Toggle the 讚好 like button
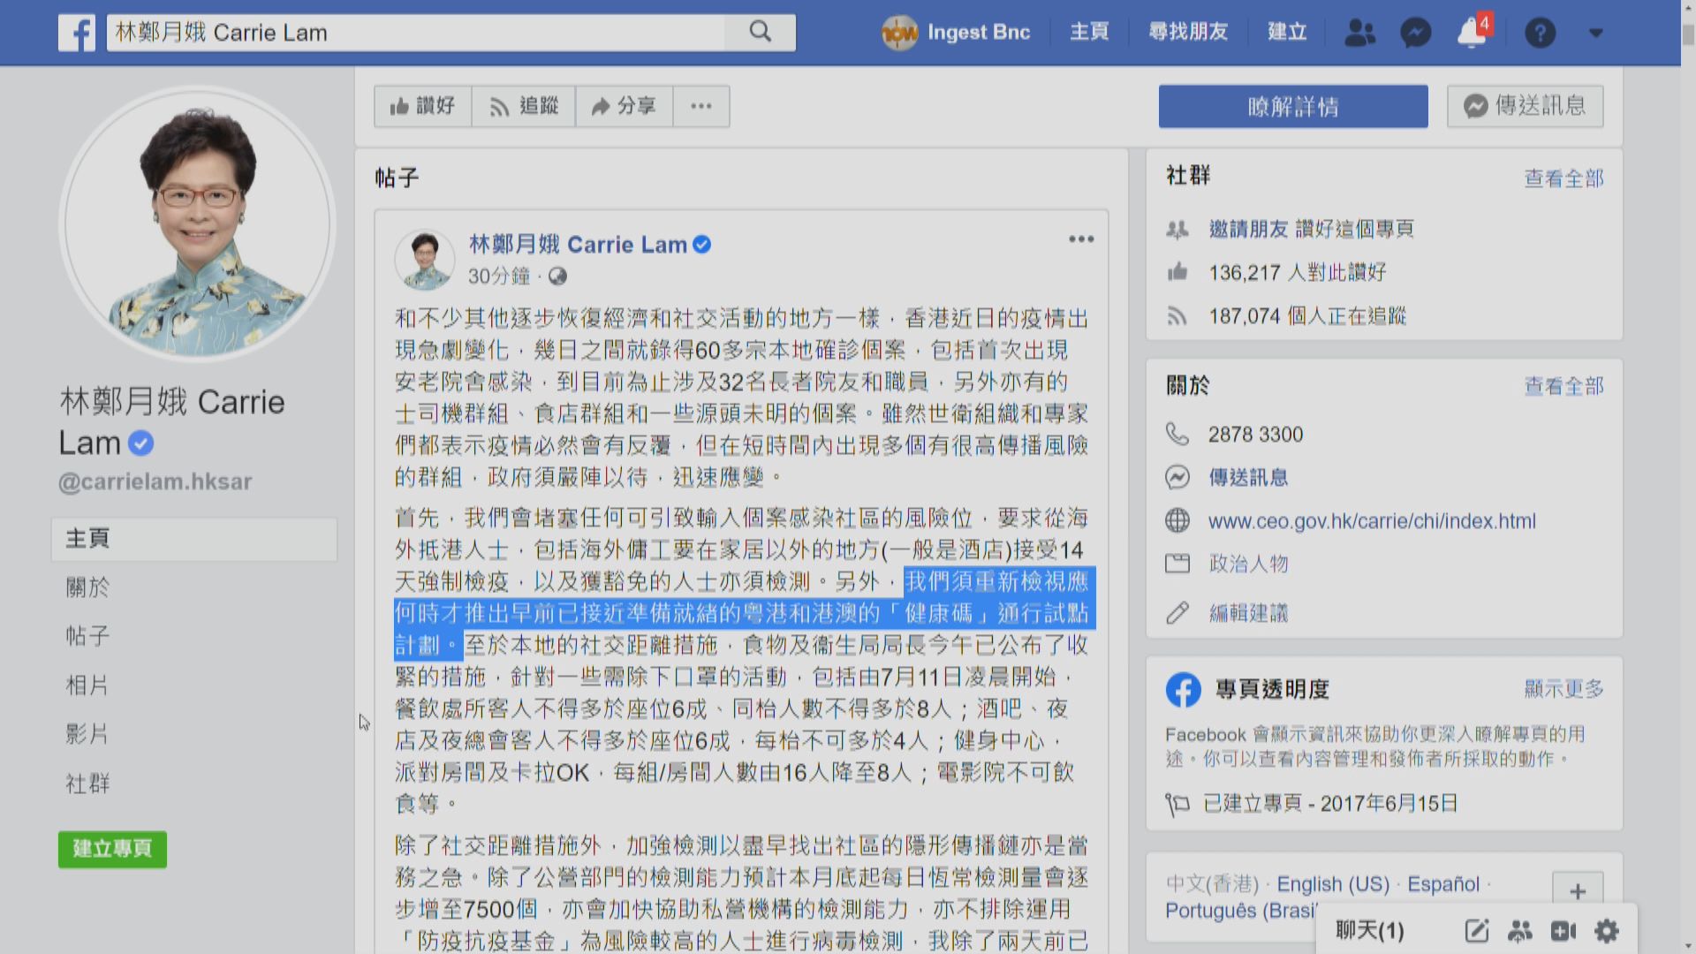 423,106
